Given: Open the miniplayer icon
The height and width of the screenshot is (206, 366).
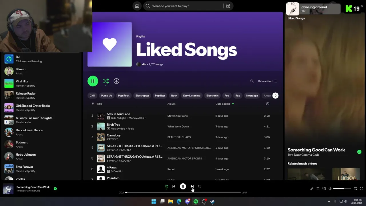Looking at the screenshot, I should pos(355,189).
